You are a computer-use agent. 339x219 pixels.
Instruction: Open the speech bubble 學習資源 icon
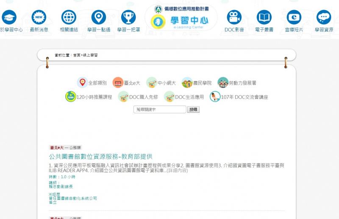point(324,17)
